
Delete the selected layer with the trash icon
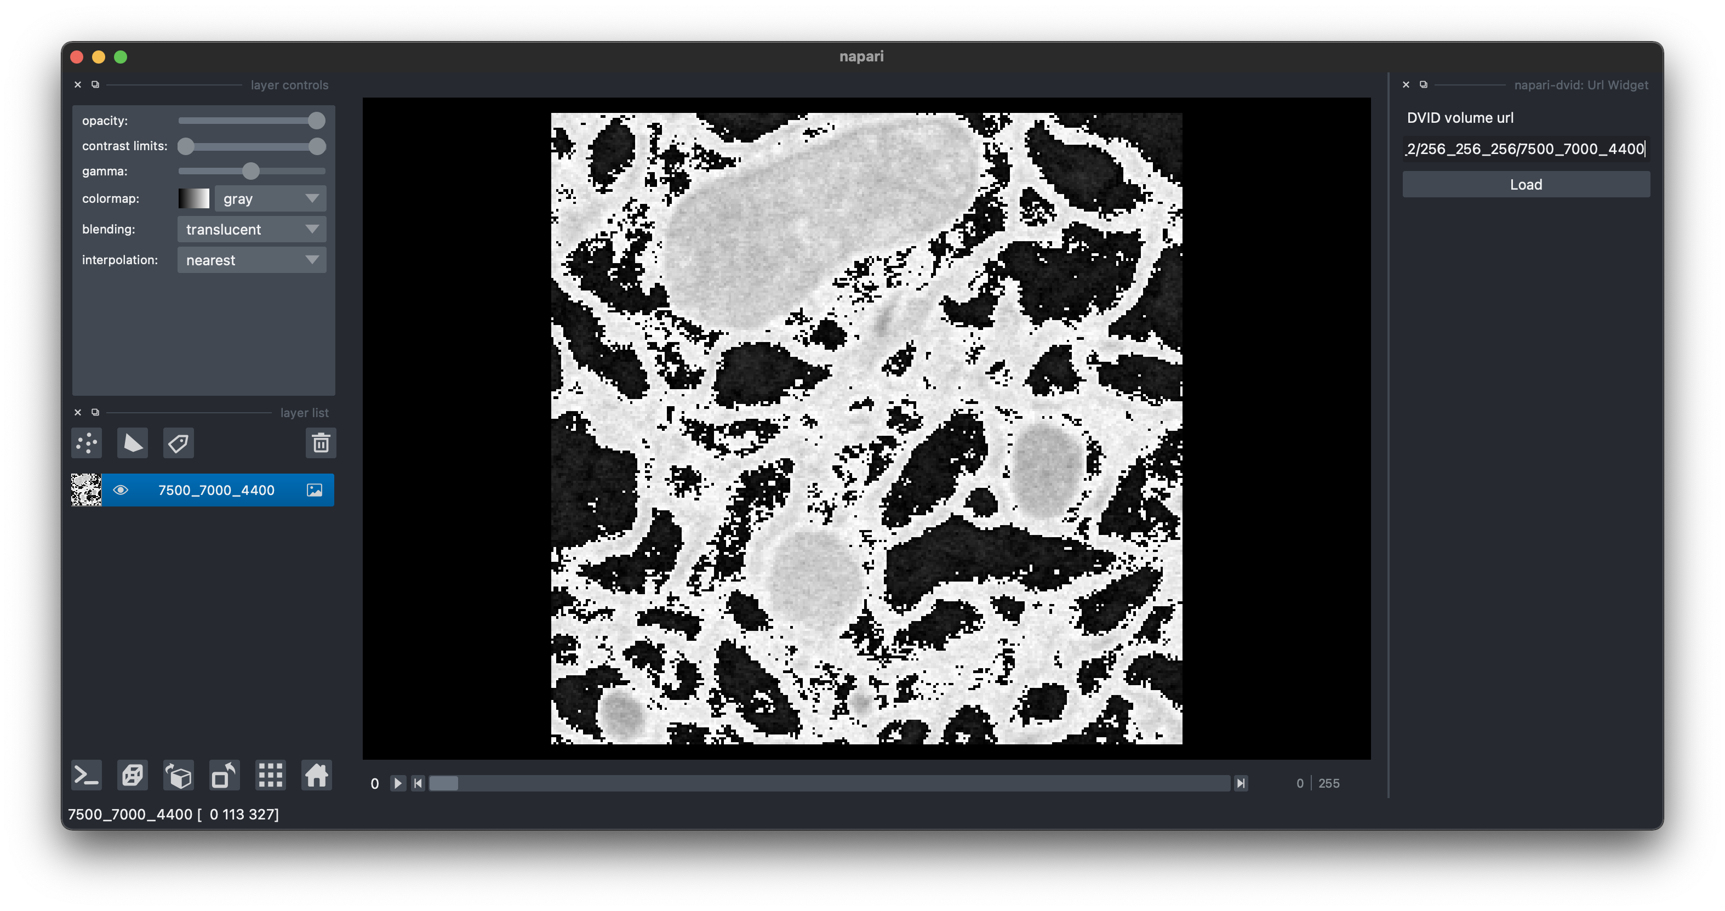pos(321,443)
